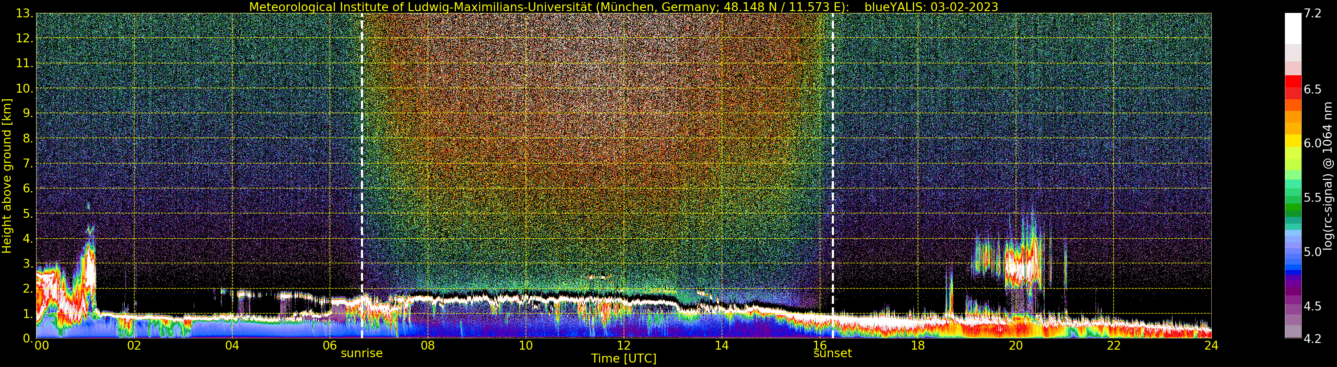Viewport: 1337px width, 367px height.
Task: Click the dashed white sunset line
Action: click(833, 175)
